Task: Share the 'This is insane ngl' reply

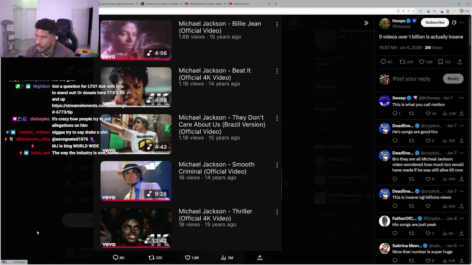Action: click(x=461, y=206)
